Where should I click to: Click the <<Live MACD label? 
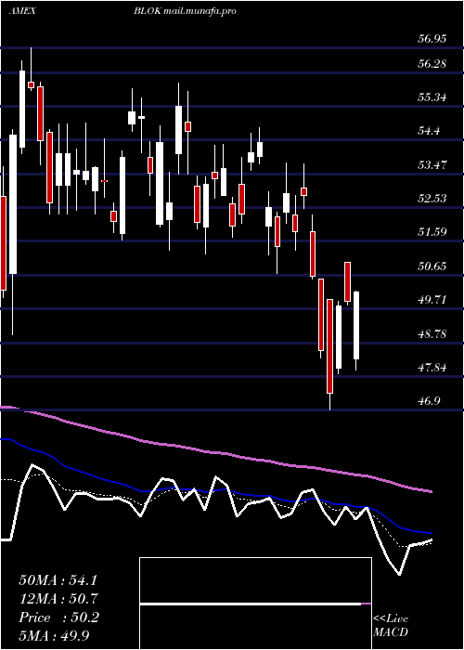[391, 626]
